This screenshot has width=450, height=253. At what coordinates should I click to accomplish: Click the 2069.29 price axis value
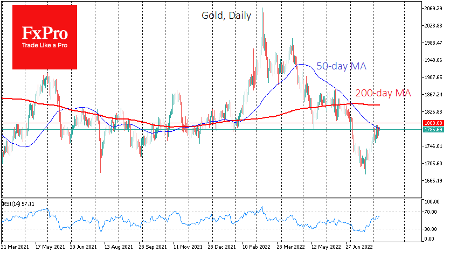433,9
